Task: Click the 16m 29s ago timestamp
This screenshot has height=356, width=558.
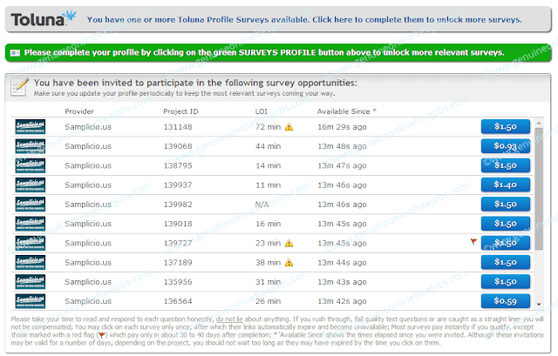Action: pos(342,127)
